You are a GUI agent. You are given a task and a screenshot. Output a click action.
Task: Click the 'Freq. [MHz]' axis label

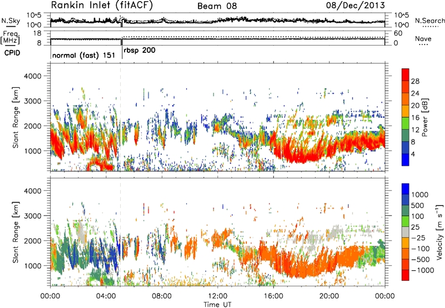10,37
